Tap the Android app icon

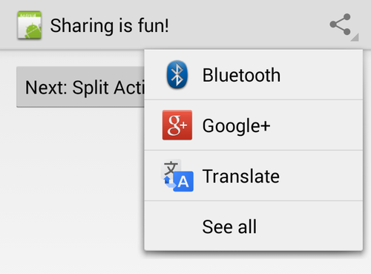(29, 25)
